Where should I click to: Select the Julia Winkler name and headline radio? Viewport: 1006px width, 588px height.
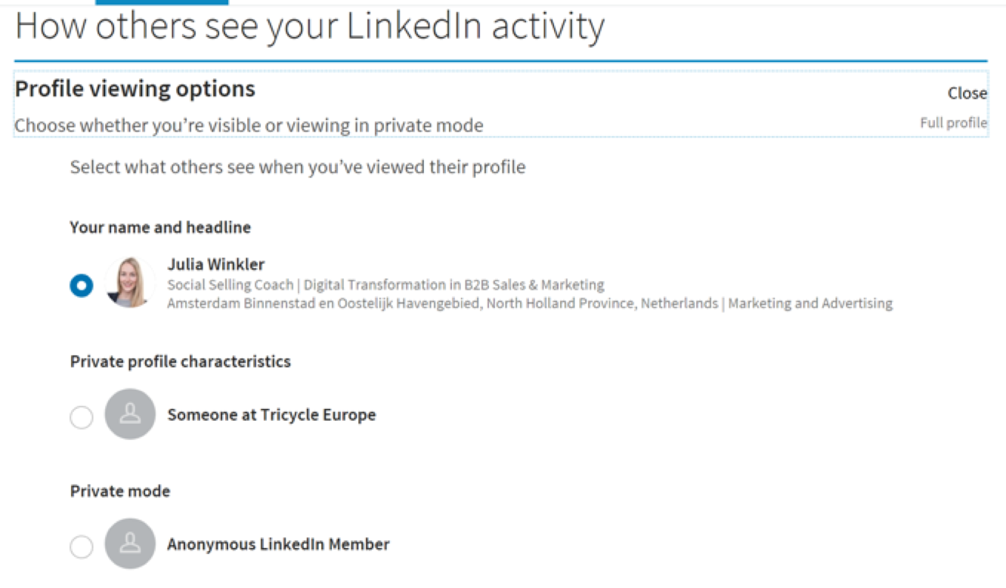[82, 286]
